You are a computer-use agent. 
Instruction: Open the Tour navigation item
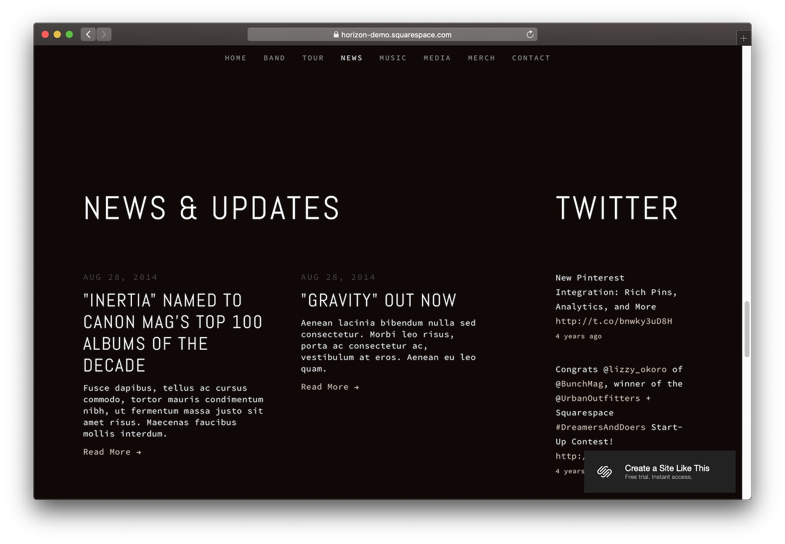tap(313, 58)
